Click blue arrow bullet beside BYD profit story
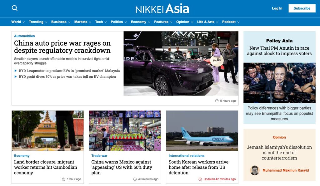This screenshot has height=186, width=320. (16, 77)
